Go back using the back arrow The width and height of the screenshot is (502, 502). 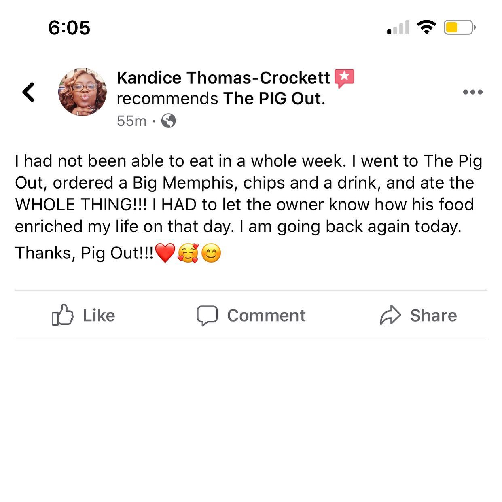[28, 92]
